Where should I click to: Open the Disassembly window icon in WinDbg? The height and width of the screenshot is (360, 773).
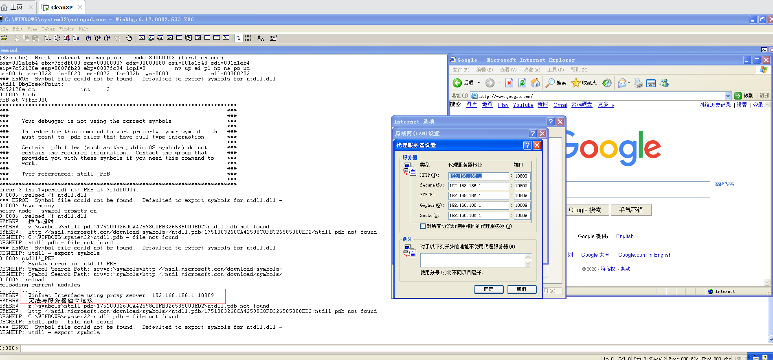(x=198, y=38)
